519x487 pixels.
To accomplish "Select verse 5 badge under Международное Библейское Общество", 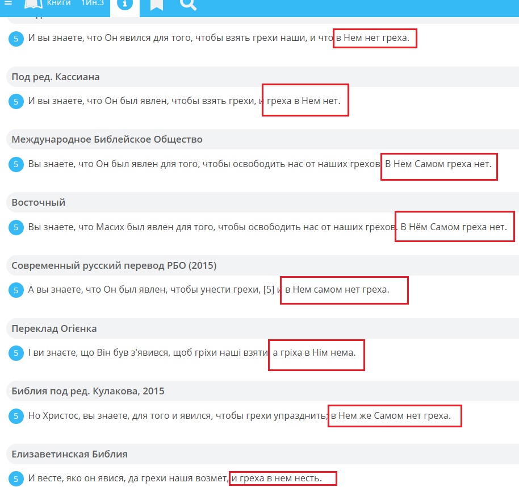I will (x=16, y=164).
